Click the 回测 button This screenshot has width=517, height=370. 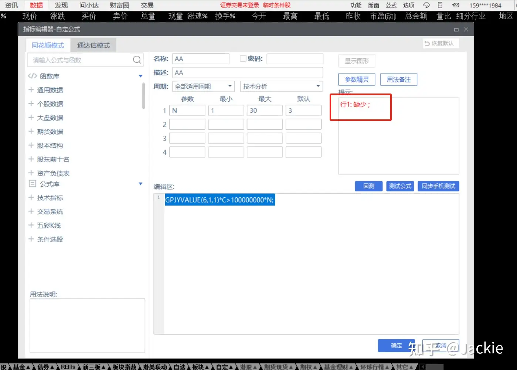(369, 186)
